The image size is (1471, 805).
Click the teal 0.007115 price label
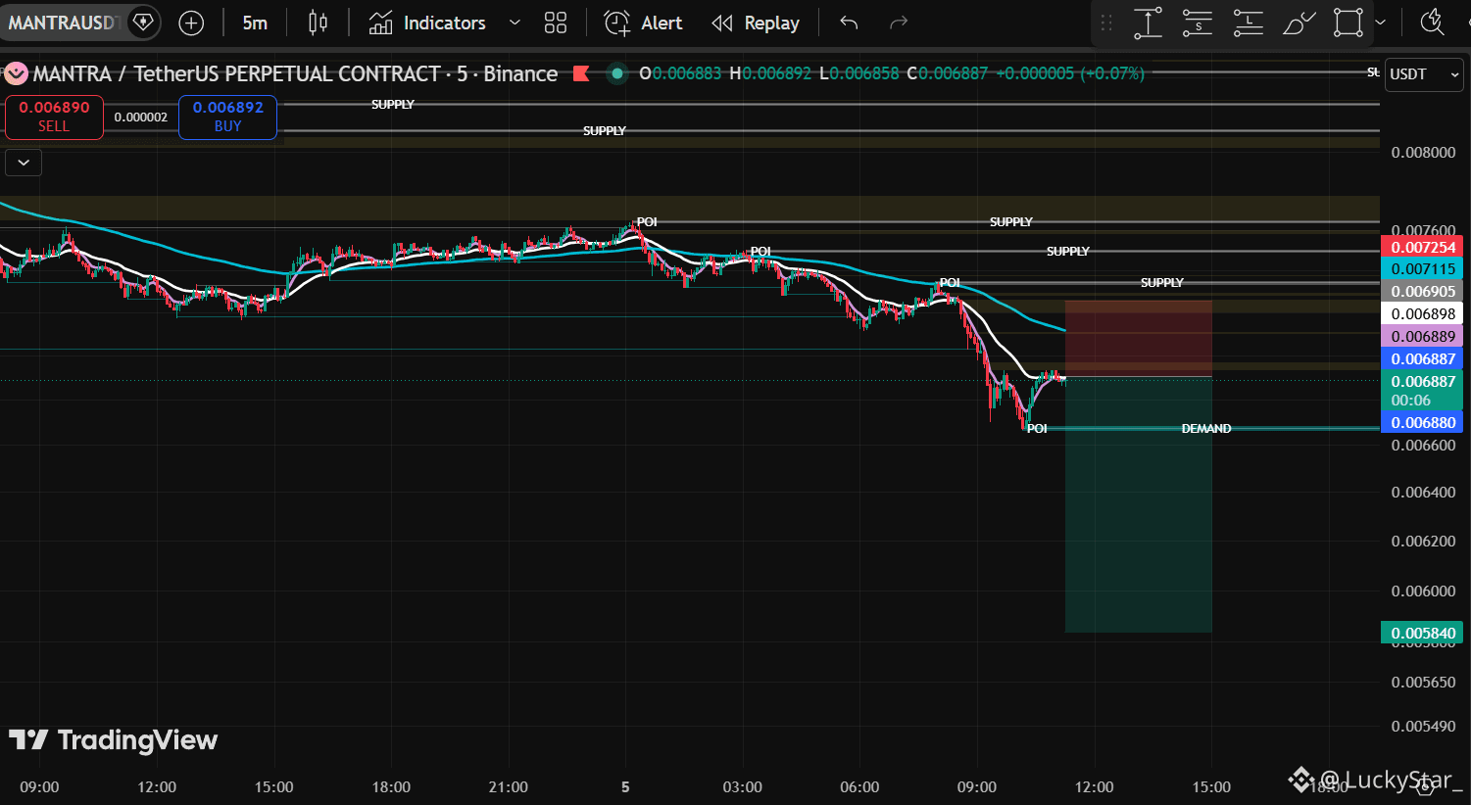coord(1422,269)
